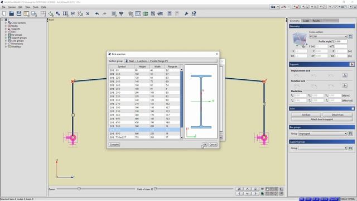Screen dimensions: 357x201
Task: Select the IPE 300 row in table
Action: click(x=144, y=108)
